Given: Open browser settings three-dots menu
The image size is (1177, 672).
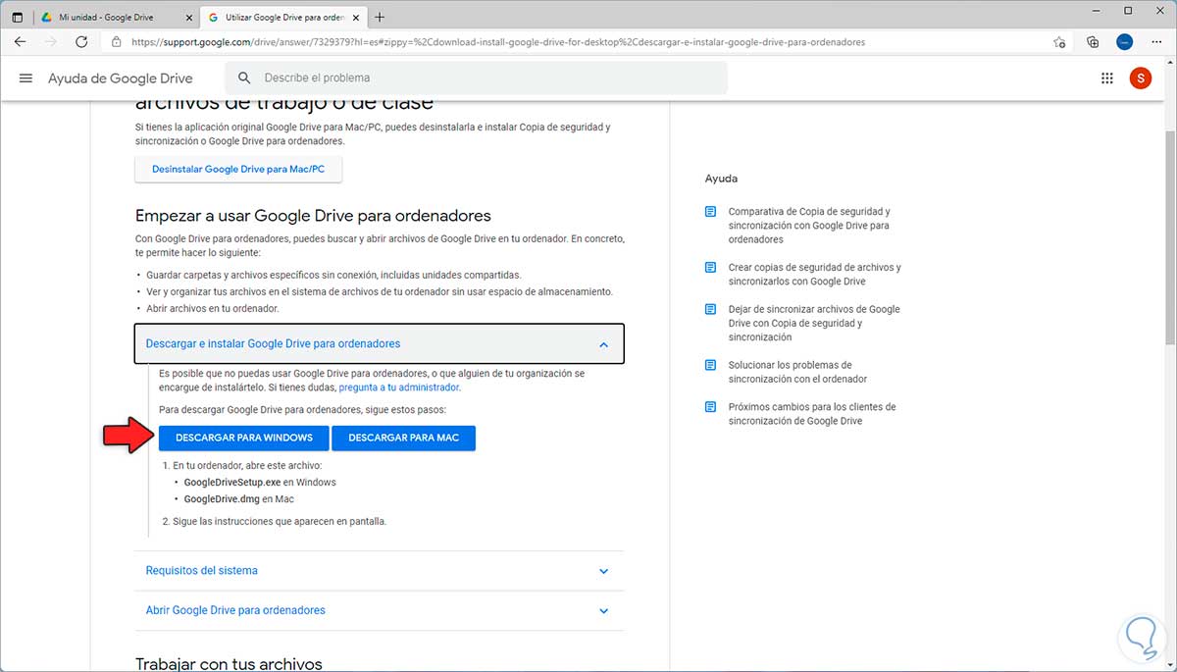Looking at the screenshot, I should [x=1155, y=42].
